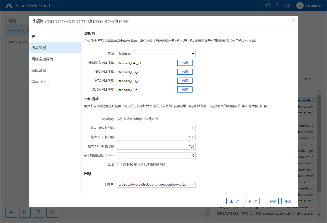Viewport: 327px width, 223px height.
Task: Click the 自动缩放 section heading
Action: (91, 99)
